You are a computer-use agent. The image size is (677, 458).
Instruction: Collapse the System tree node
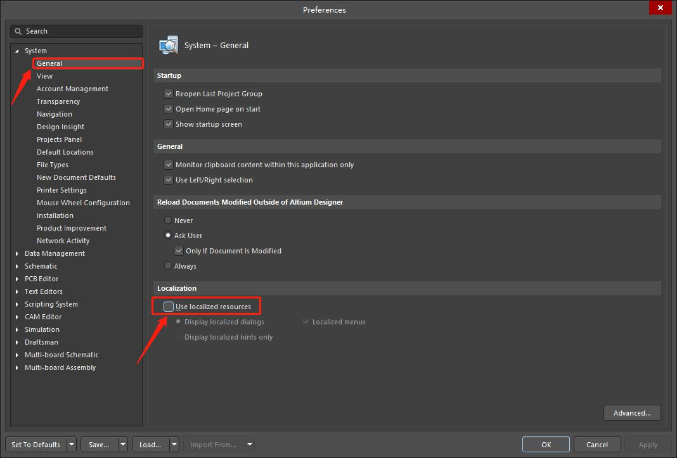[17, 51]
